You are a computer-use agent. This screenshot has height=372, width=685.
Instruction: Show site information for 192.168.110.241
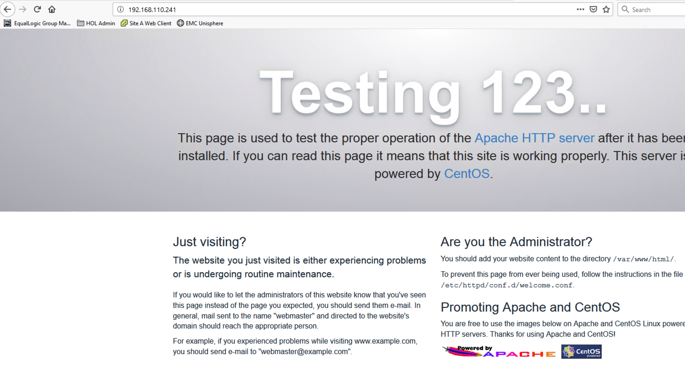click(x=120, y=9)
